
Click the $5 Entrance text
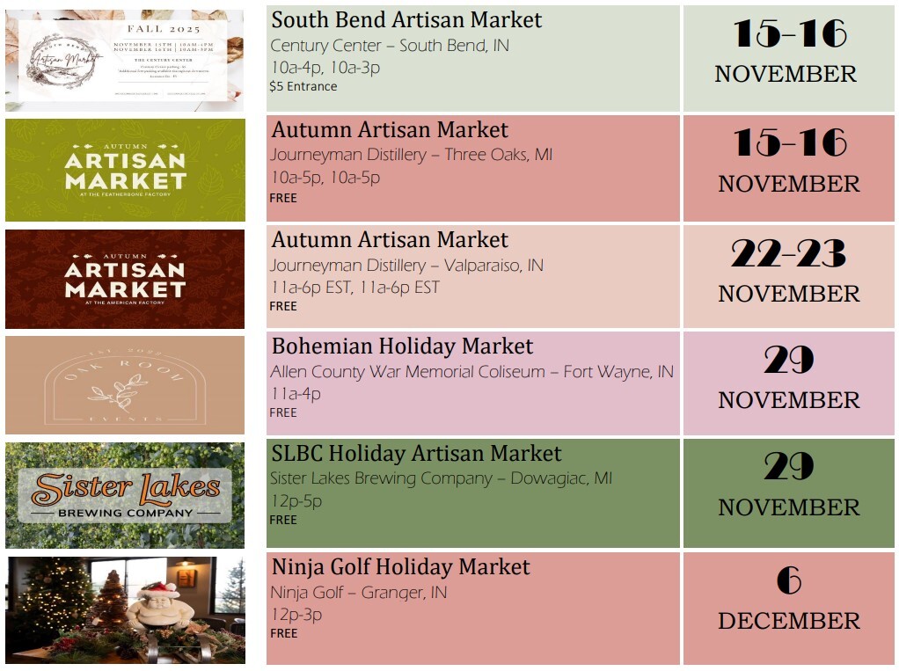click(x=303, y=86)
